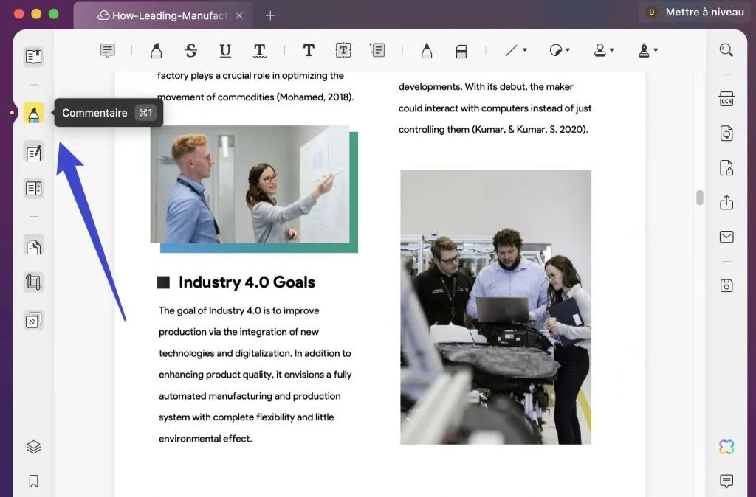Select the Squiggly underline tool
This screenshot has height=497, width=756.
[x=259, y=50]
